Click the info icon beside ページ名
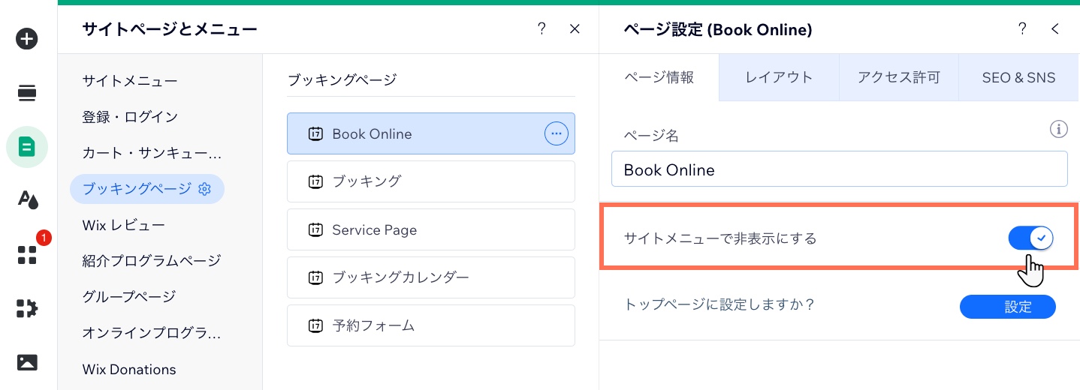Viewport: 1080px width, 390px height. [1058, 130]
